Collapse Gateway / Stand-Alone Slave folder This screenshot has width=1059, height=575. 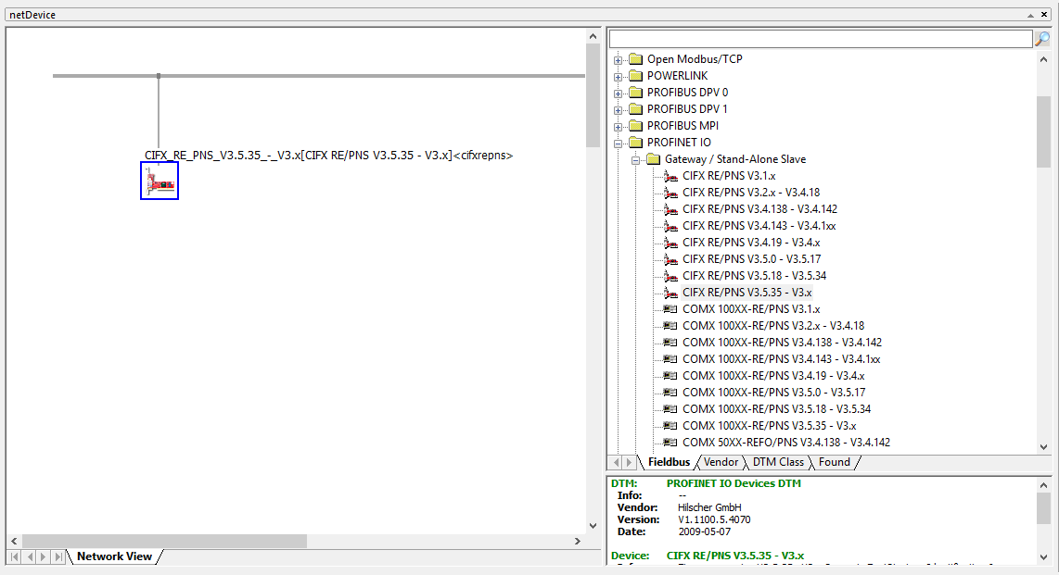pyautogui.click(x=636, y=160)
